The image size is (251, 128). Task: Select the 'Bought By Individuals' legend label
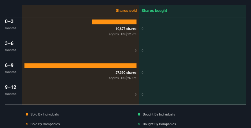point(159,114)
